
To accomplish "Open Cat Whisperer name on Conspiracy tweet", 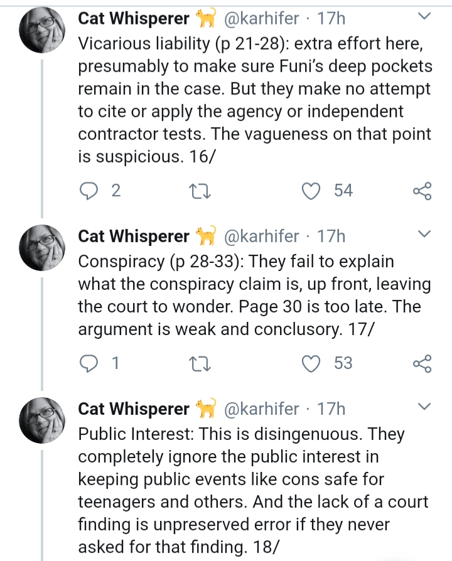I will tap(134, 237).
